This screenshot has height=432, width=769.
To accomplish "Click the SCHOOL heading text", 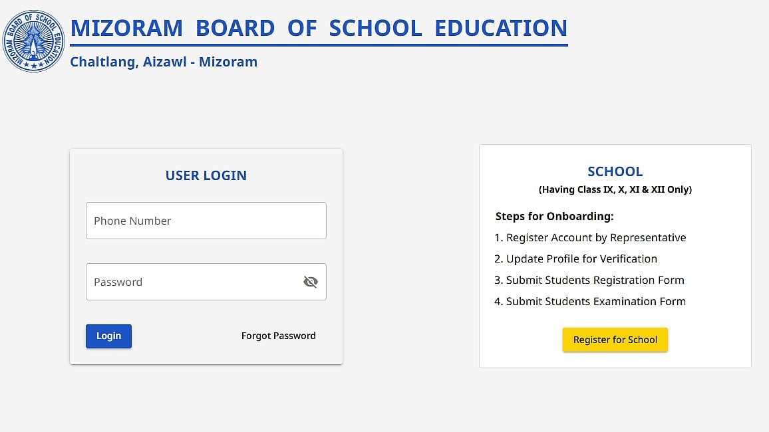I will pos(615,171).
